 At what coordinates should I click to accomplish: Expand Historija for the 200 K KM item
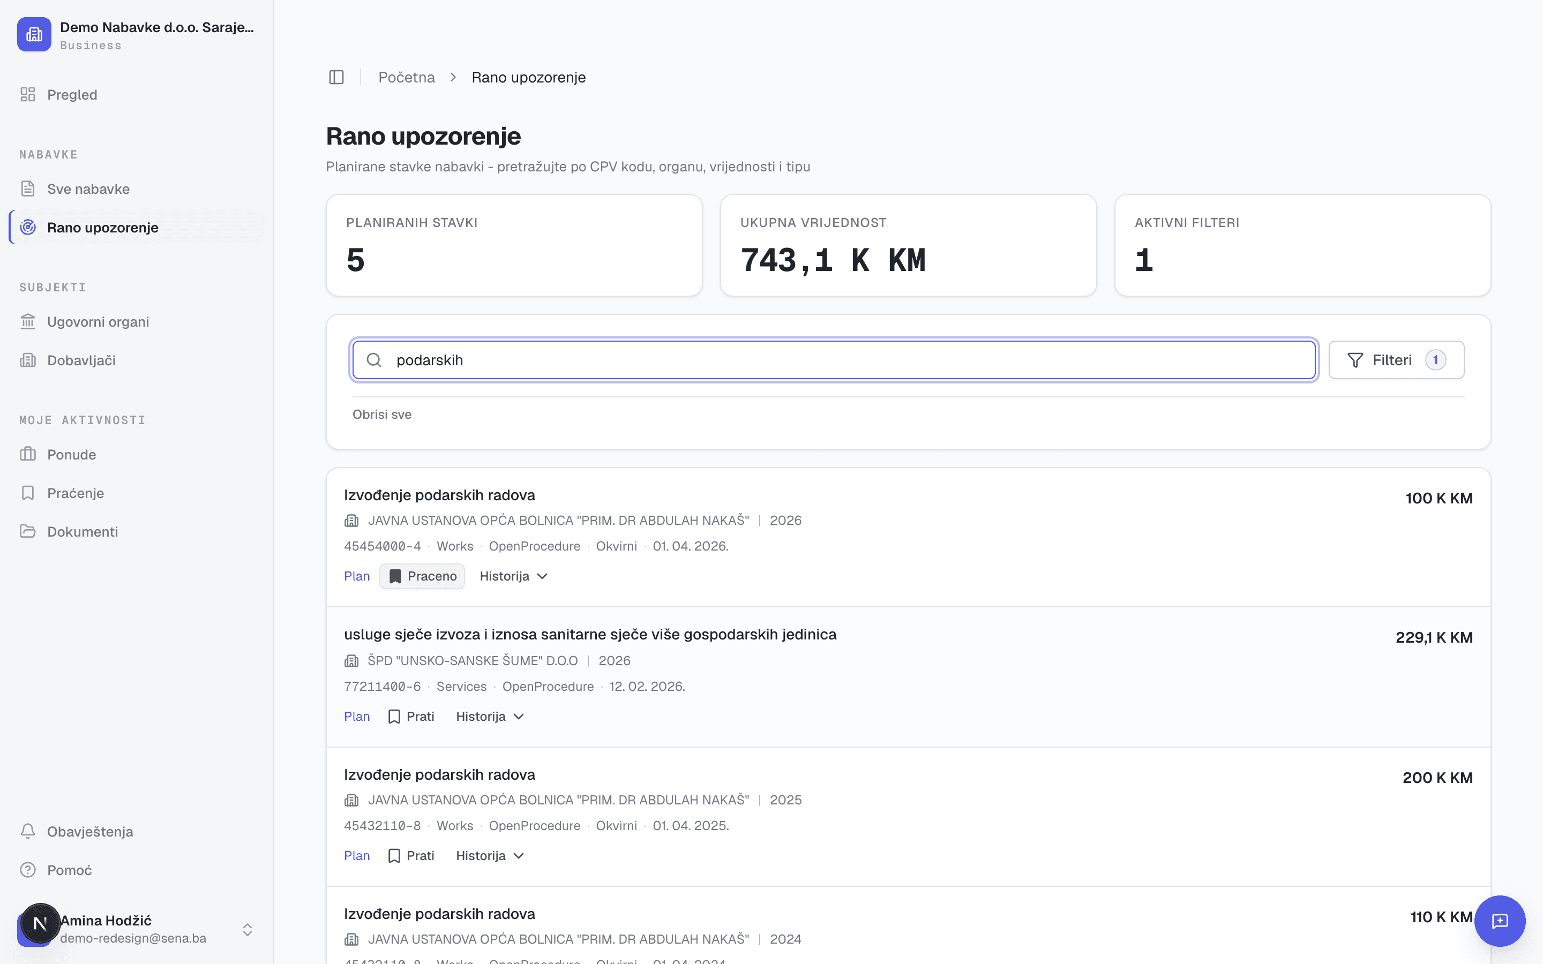(x=490, y=856)
